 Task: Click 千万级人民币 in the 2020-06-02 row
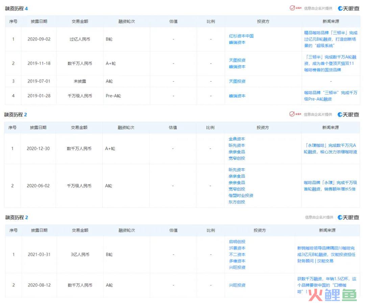79,186
